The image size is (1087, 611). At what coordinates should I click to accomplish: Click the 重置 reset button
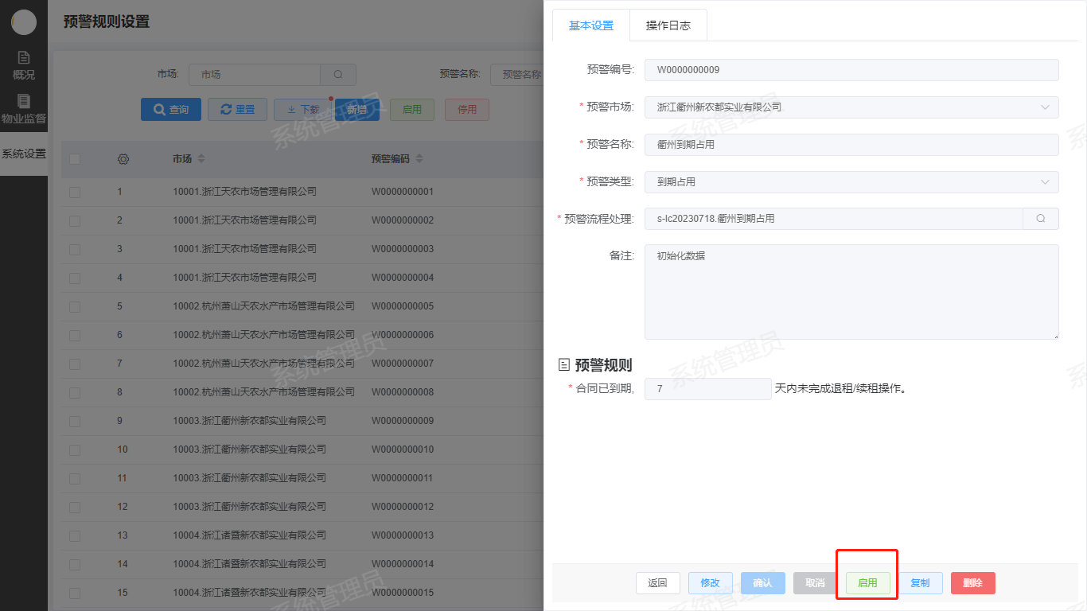coord(237,110)
